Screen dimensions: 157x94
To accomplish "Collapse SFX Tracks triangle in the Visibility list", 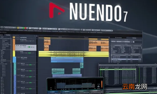I will (1, 64).
